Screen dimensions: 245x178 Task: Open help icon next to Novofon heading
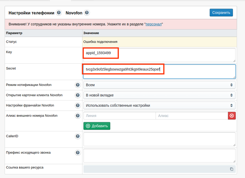(x=87, y=12)
